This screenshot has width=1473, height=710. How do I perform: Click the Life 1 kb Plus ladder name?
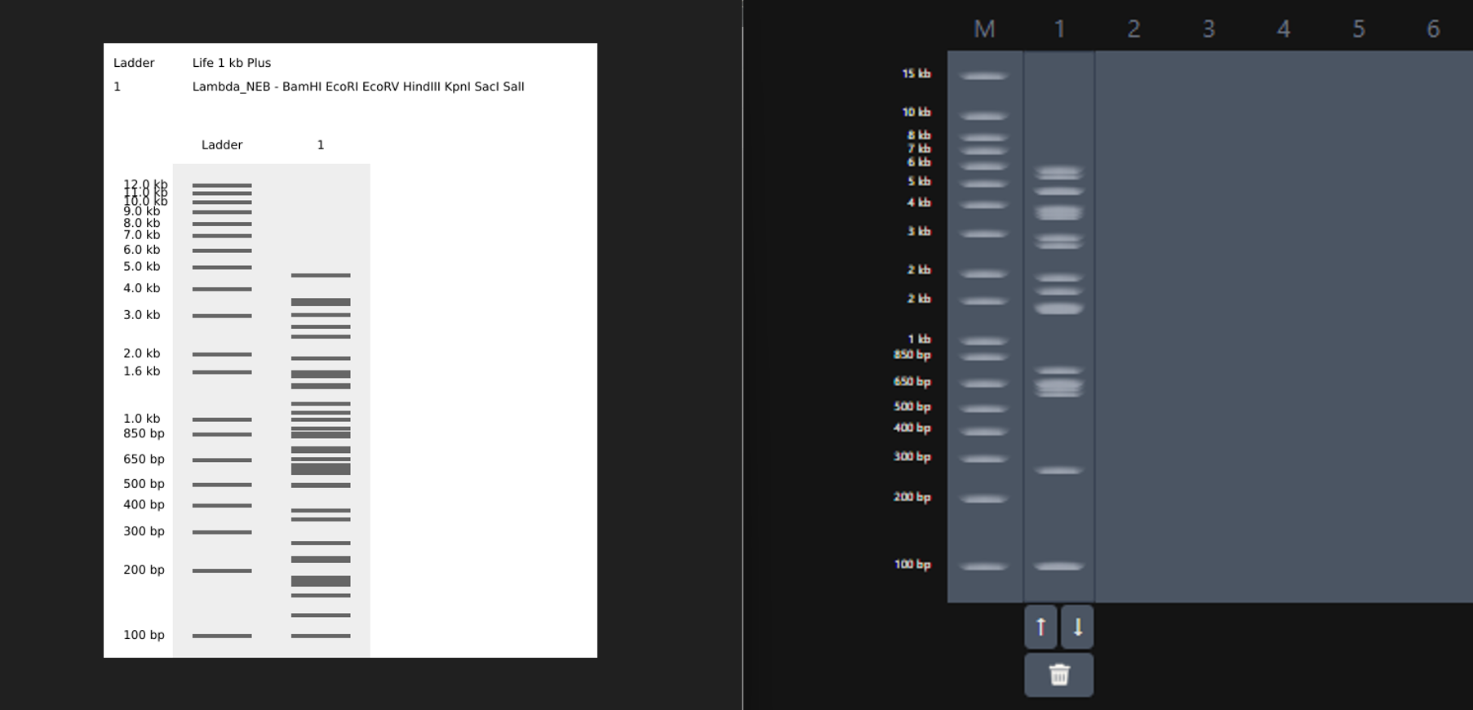[232, 63]
